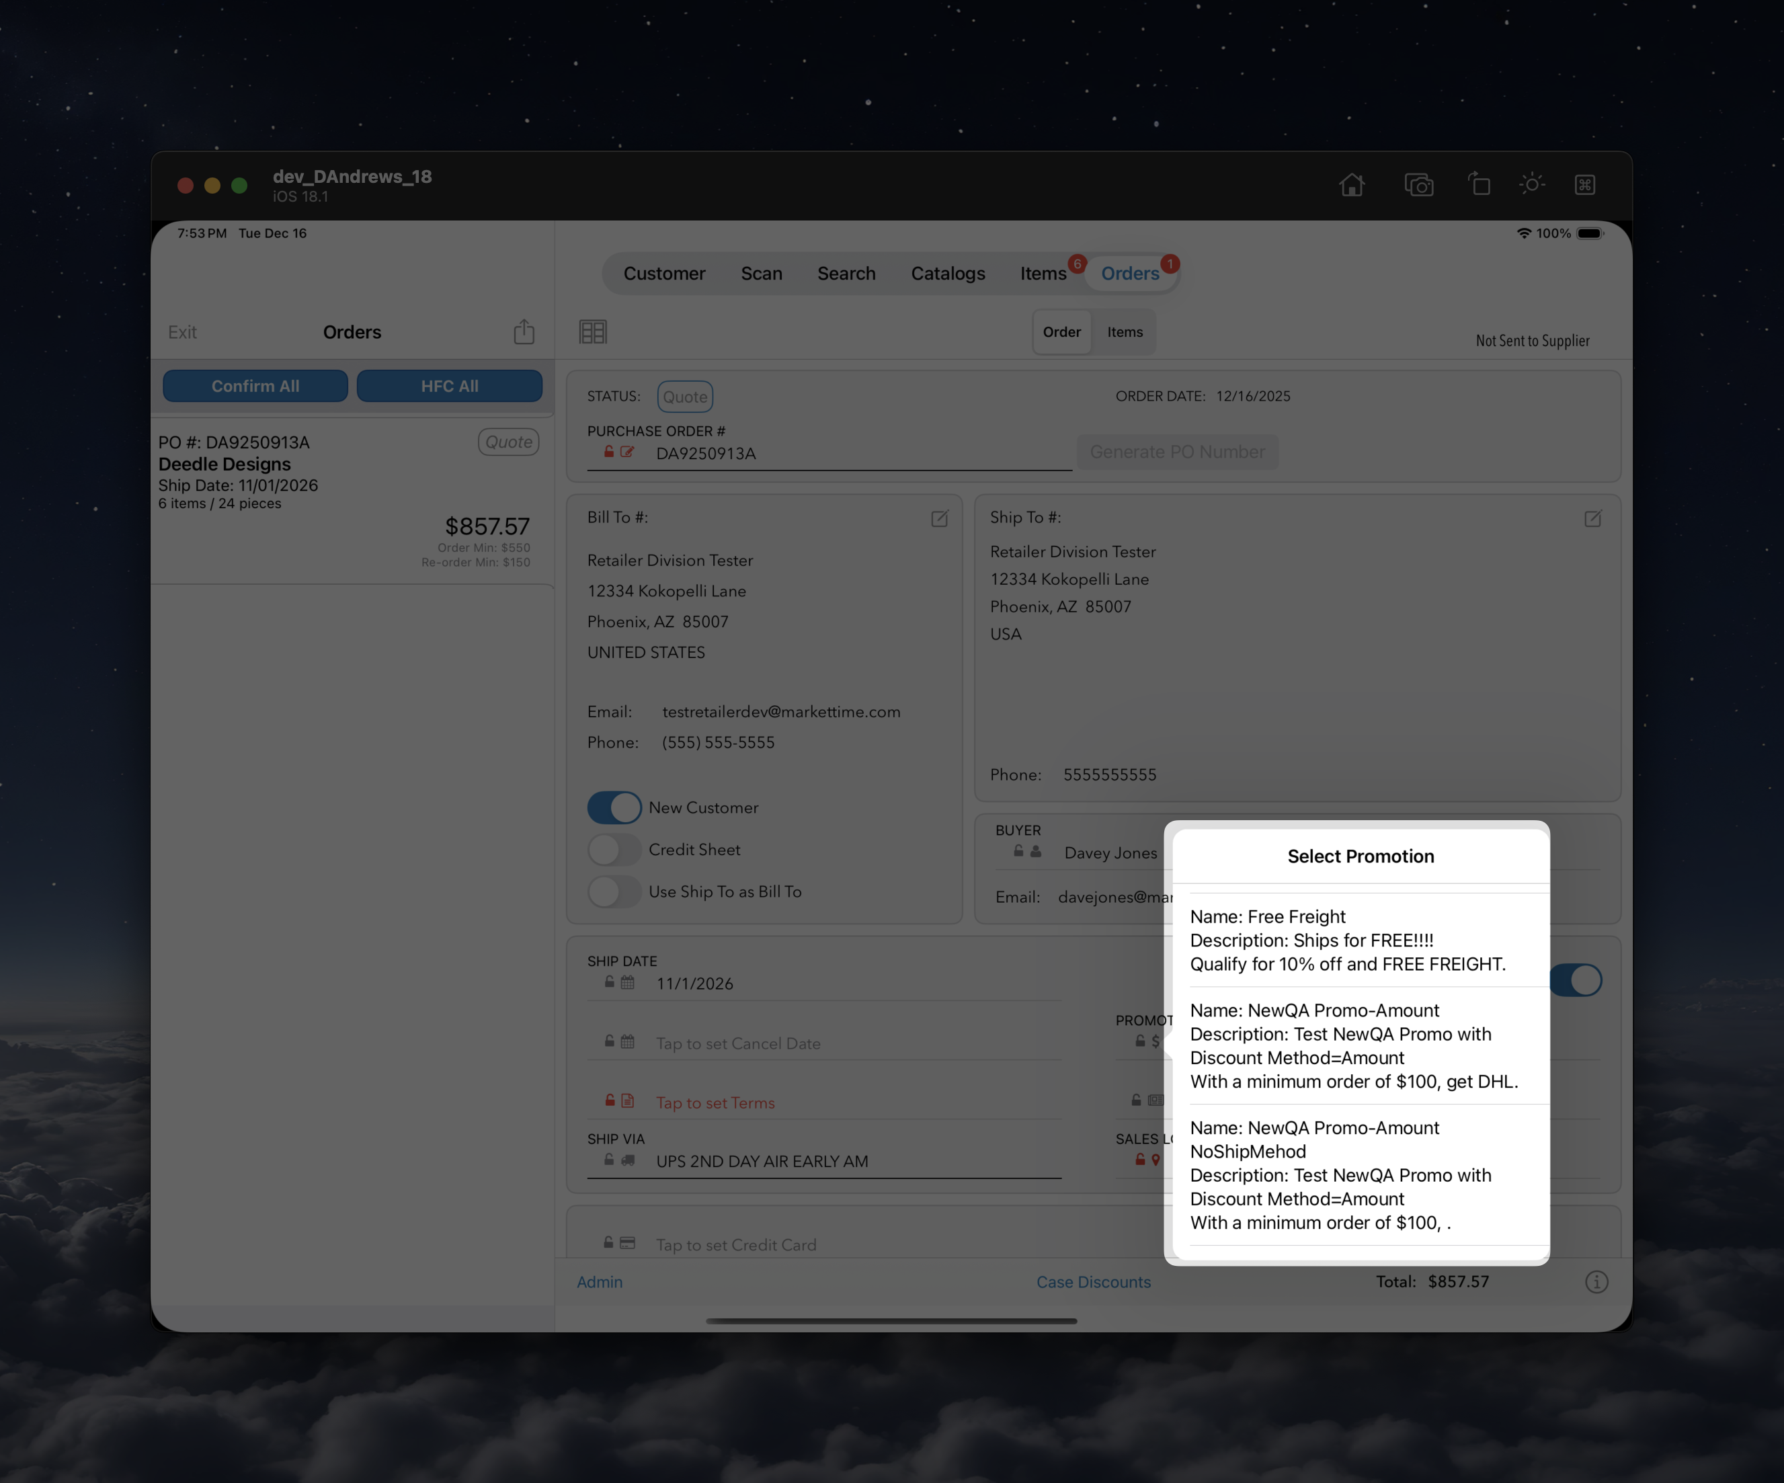Edit the purchase order number DA9250913A
The width and height of the screenshot is (1784, 1483).
pyautogui.click(x=706, y=454)
